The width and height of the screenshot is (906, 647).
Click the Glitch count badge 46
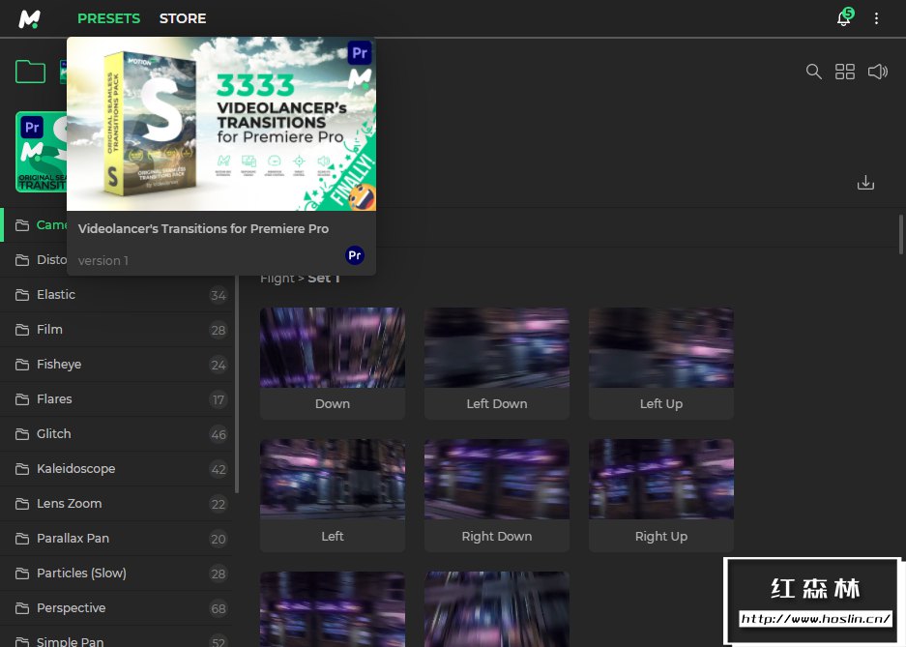click(219, 434)
